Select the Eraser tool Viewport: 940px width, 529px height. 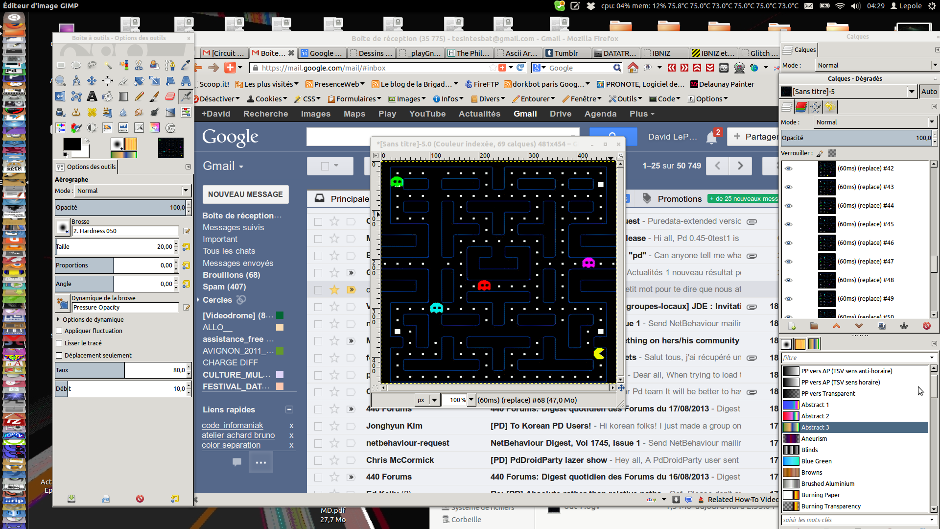pos(170,96)
